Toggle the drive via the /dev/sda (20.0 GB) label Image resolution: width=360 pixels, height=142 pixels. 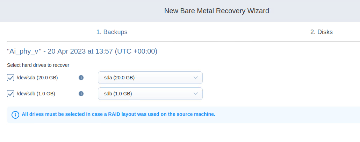click(37, 78)
